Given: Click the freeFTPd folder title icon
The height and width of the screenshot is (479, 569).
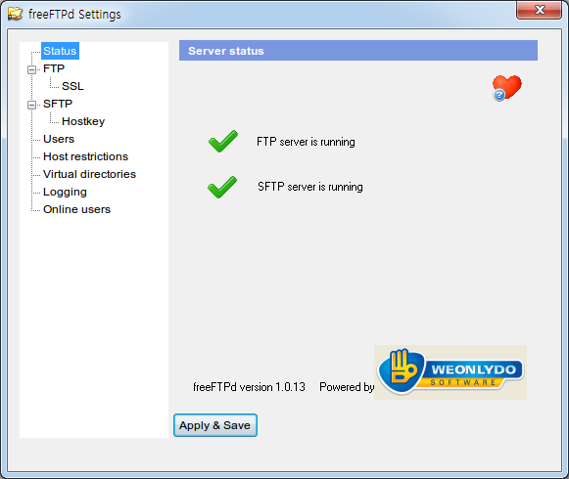Looking at the screenshot, I should coord(16,14).
